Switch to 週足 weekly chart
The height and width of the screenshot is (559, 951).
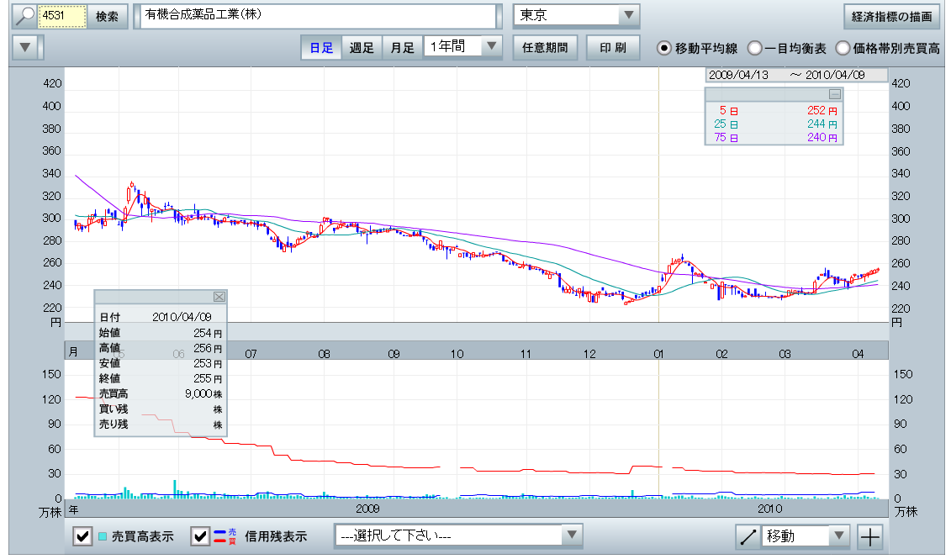click(362, 47)
